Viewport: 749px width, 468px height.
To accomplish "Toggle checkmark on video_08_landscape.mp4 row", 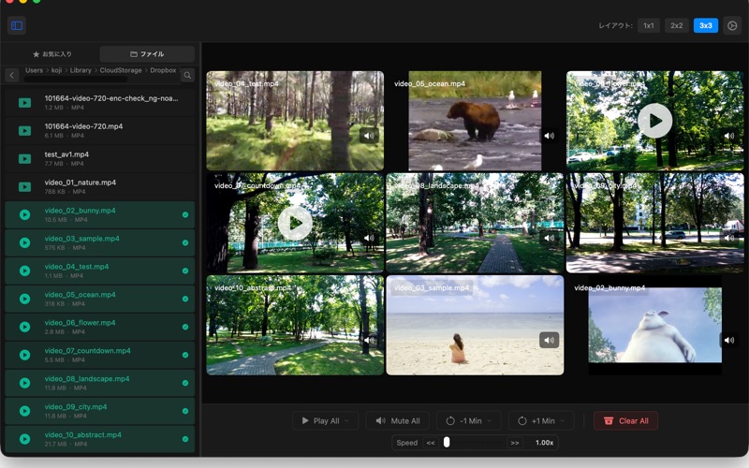I will pyautogui.click(x=184, y=383).
